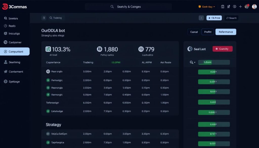
Task: Open Contament in the sidebar
Action: pos(14,72)
